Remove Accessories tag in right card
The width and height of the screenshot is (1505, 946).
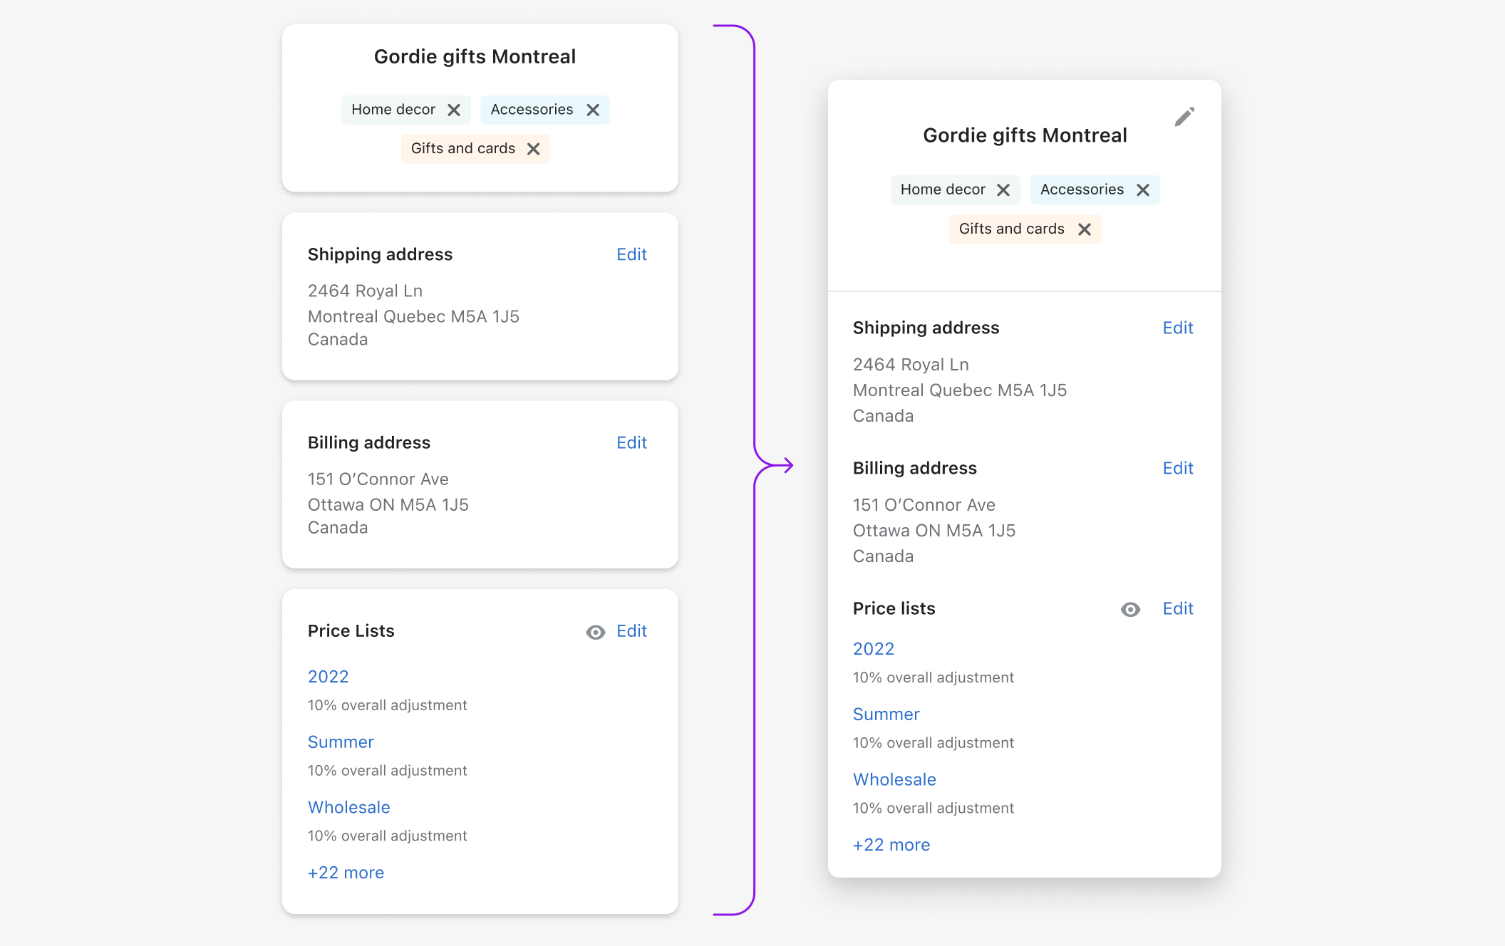click(x=1143, y=190)
